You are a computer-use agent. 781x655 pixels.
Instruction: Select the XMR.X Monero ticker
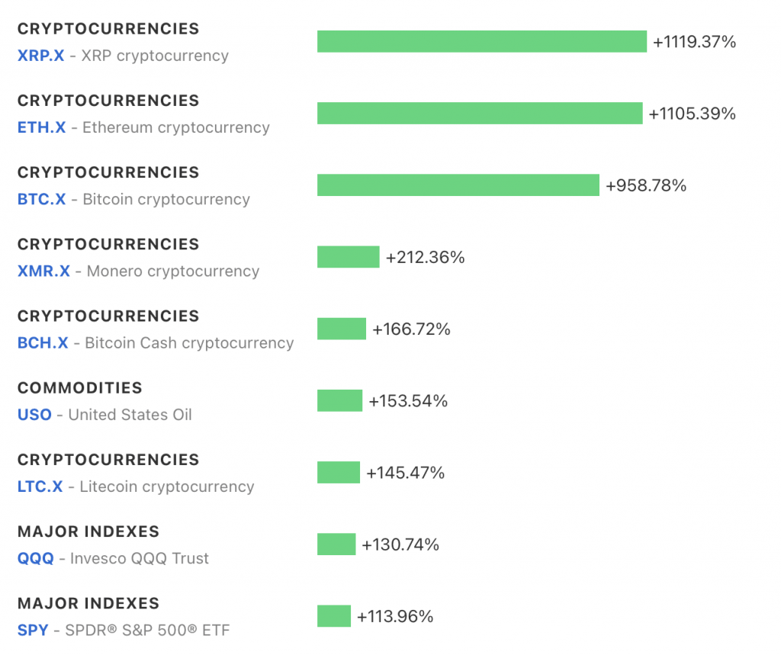[x=43, y=271]
